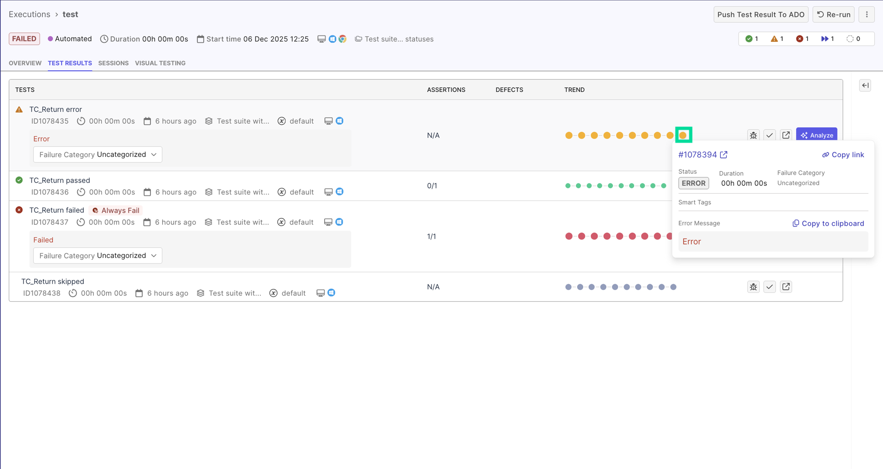The height and width of the screenshot is (469, 883).
Task: Switch to the SESSIONS tab
Action: [113, 63]
